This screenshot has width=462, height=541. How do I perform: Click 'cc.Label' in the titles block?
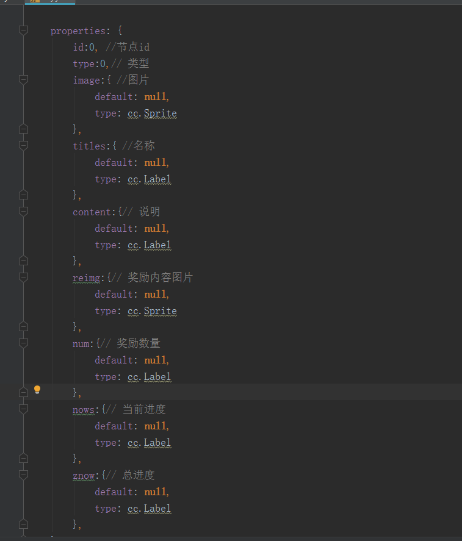150,179
